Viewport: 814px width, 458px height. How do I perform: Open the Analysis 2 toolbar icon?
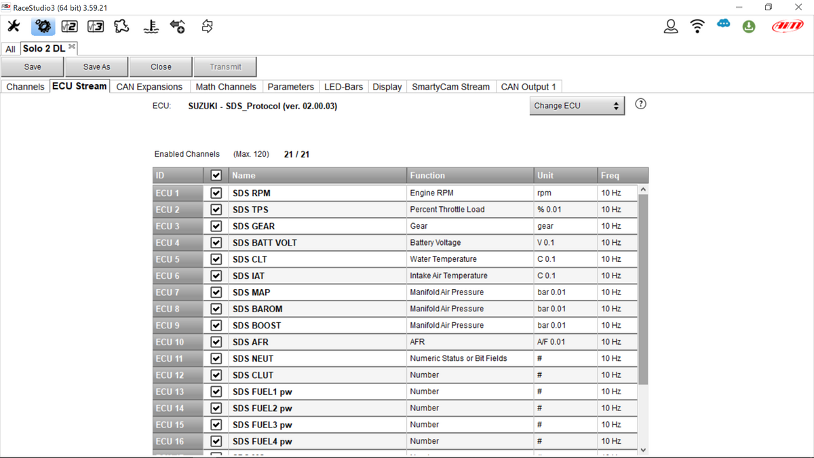click(69, 26)
